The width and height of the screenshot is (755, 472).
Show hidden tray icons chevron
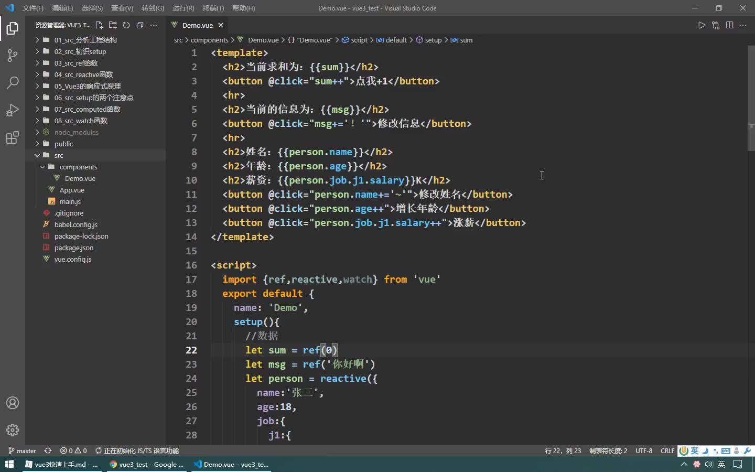(x=684, y=464)
